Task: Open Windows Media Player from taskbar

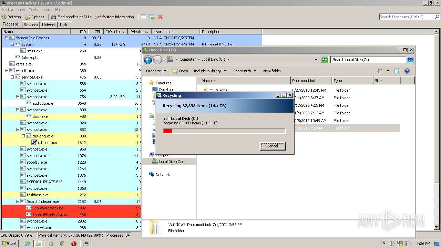Action: [x=51, y=243]
